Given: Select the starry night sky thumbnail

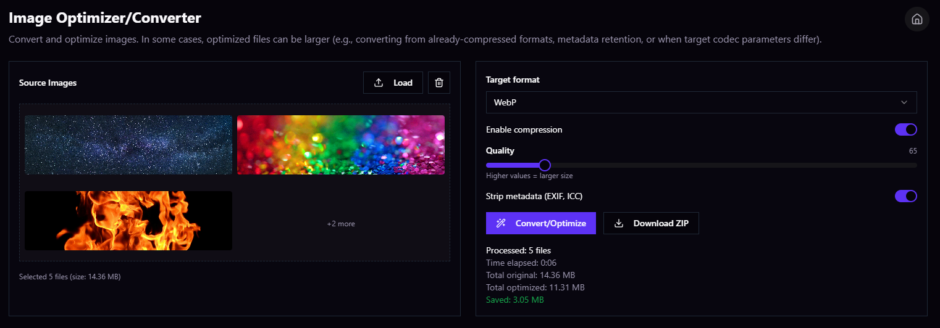Looking at the screenshot, I should pos(128,145).
